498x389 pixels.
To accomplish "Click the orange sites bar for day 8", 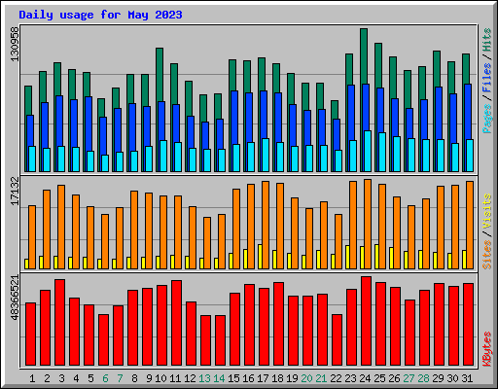I will click(x=134, y=230).
